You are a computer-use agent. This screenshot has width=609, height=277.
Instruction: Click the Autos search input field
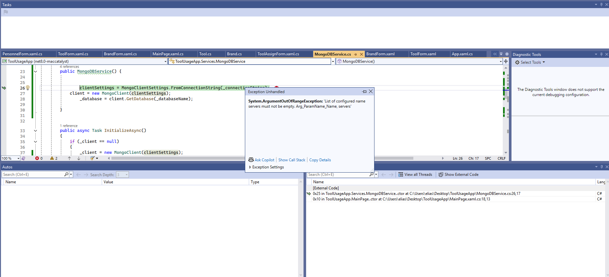pyautogui.click(x=32, y=175)
